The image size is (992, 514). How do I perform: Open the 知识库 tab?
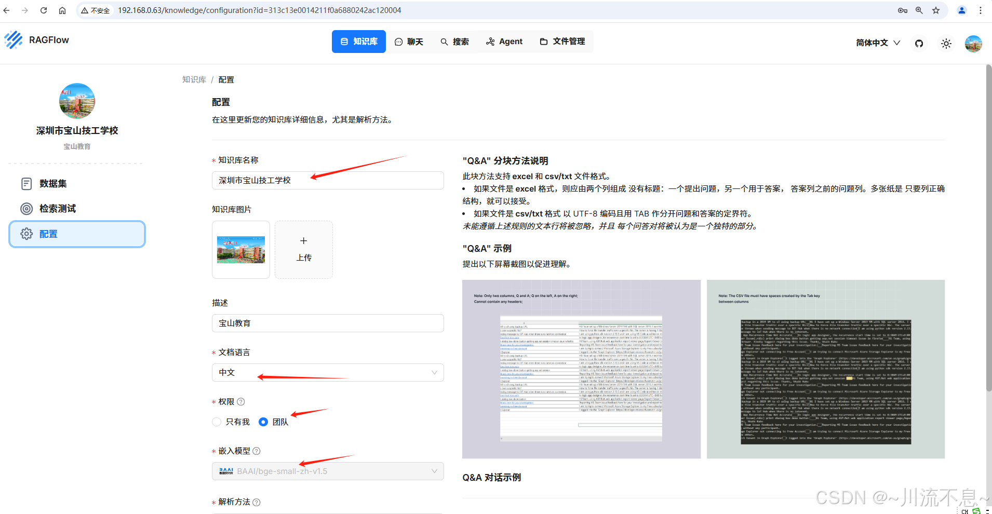[359, 42]
